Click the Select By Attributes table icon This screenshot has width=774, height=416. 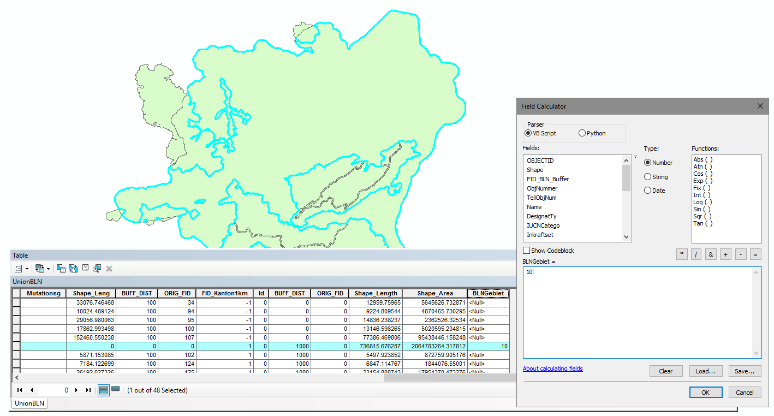click(x=61, y=269)
